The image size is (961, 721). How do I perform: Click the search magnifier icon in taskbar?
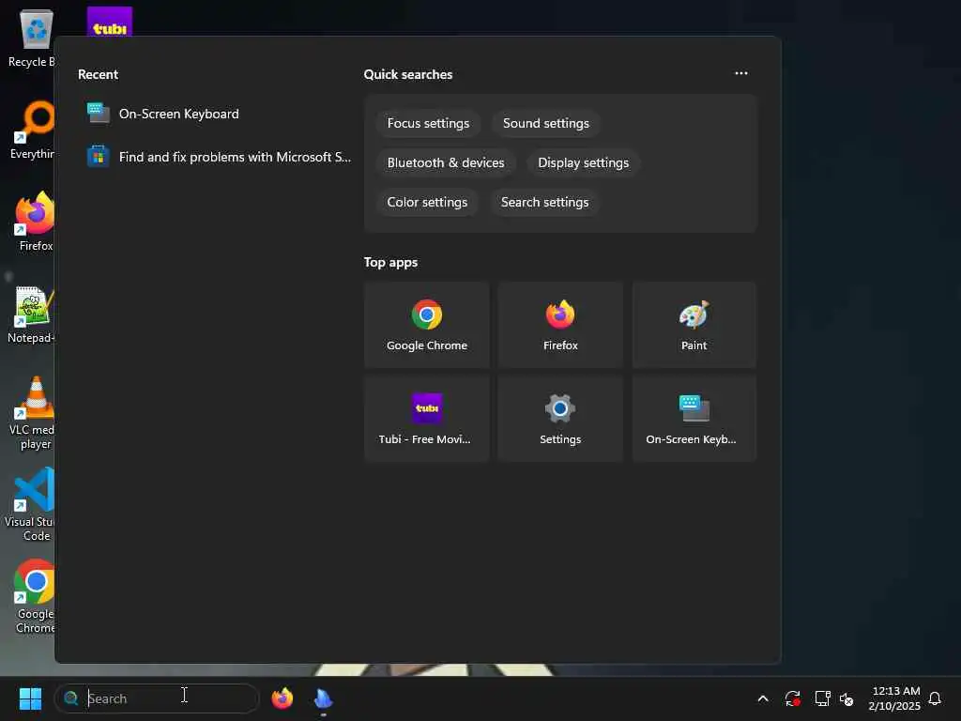pos(71,698)
